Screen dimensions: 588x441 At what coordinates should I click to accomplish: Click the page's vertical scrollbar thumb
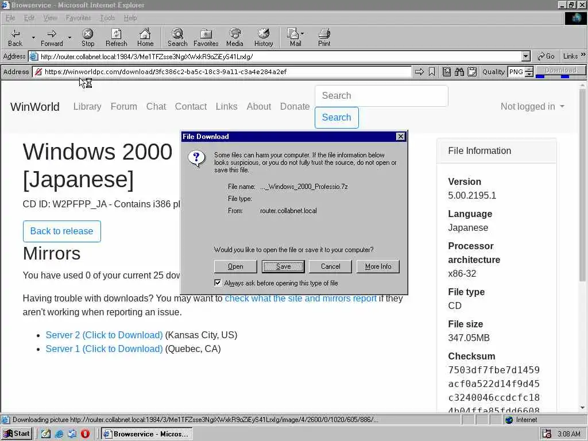pyautogui.click(x=582, y=184)
